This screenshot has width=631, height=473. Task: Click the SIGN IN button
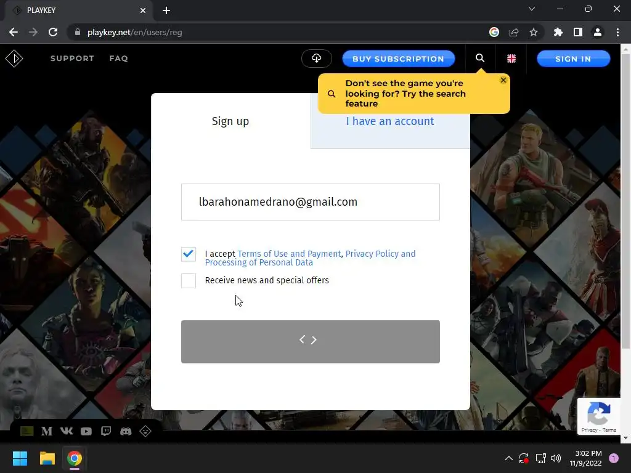coord(573,59)
